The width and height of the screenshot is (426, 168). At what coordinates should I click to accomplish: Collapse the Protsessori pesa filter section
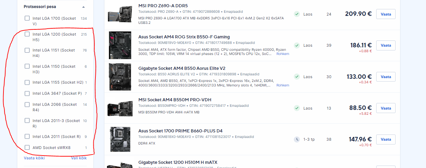point(83,7)
